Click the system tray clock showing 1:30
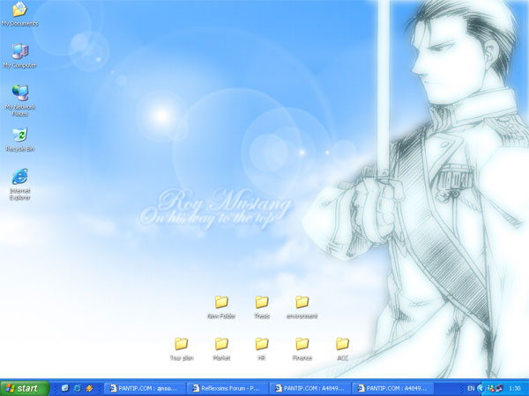Screen dimensions: 529x396 tap(515, 389)
